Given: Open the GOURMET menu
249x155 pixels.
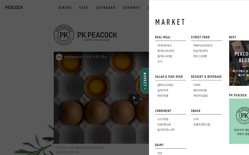Looking at the screenshot, I should click(x=132, y=7).
